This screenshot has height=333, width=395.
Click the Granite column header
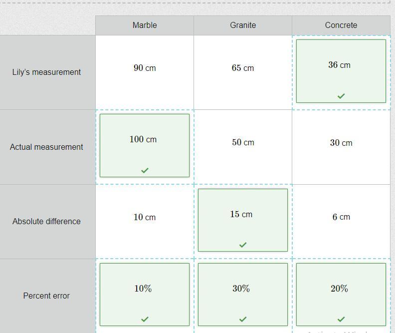coord(243,25)
